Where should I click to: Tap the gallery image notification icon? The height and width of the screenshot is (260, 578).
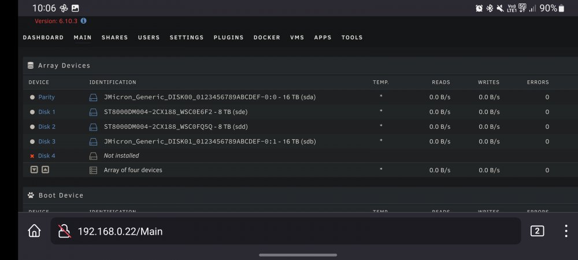click(75, 8)
